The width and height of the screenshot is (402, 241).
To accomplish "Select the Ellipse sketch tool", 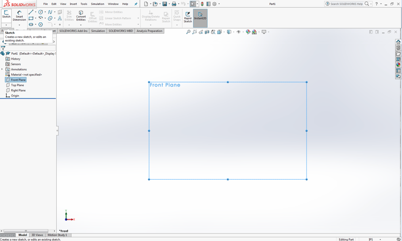I will 50,18.
